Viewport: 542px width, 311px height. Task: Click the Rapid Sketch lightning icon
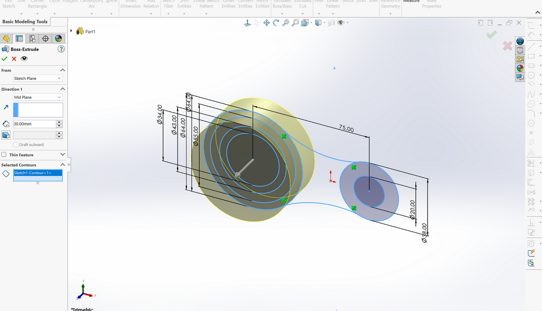pyautogui.click(x=532, y=253)
